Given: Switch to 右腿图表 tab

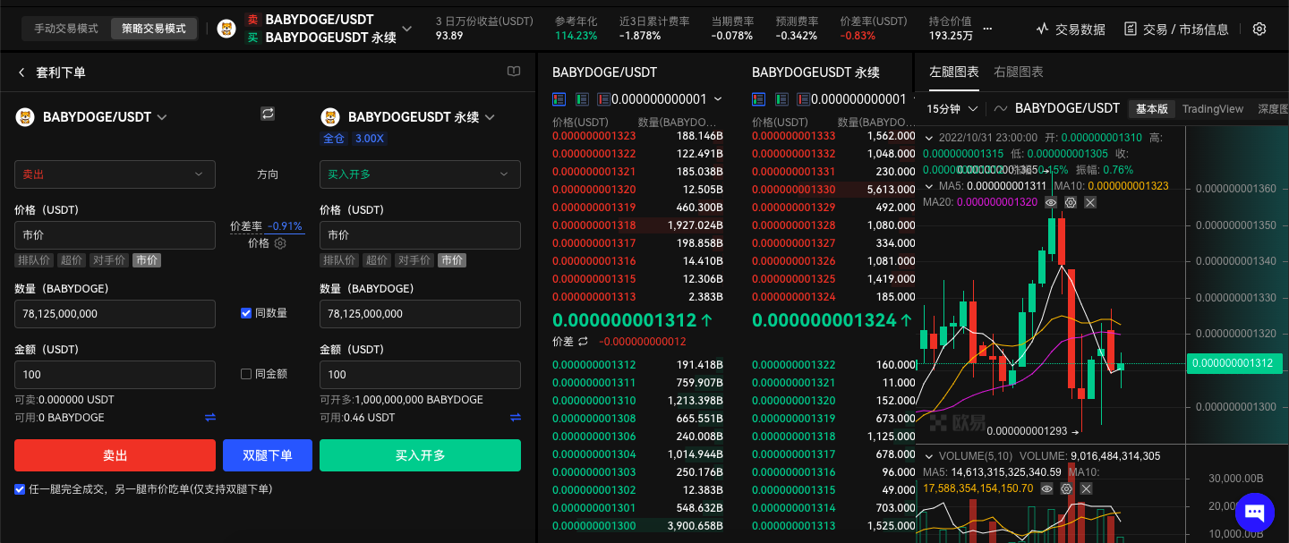Looking at the screenshot, I should pos(1019,72).
